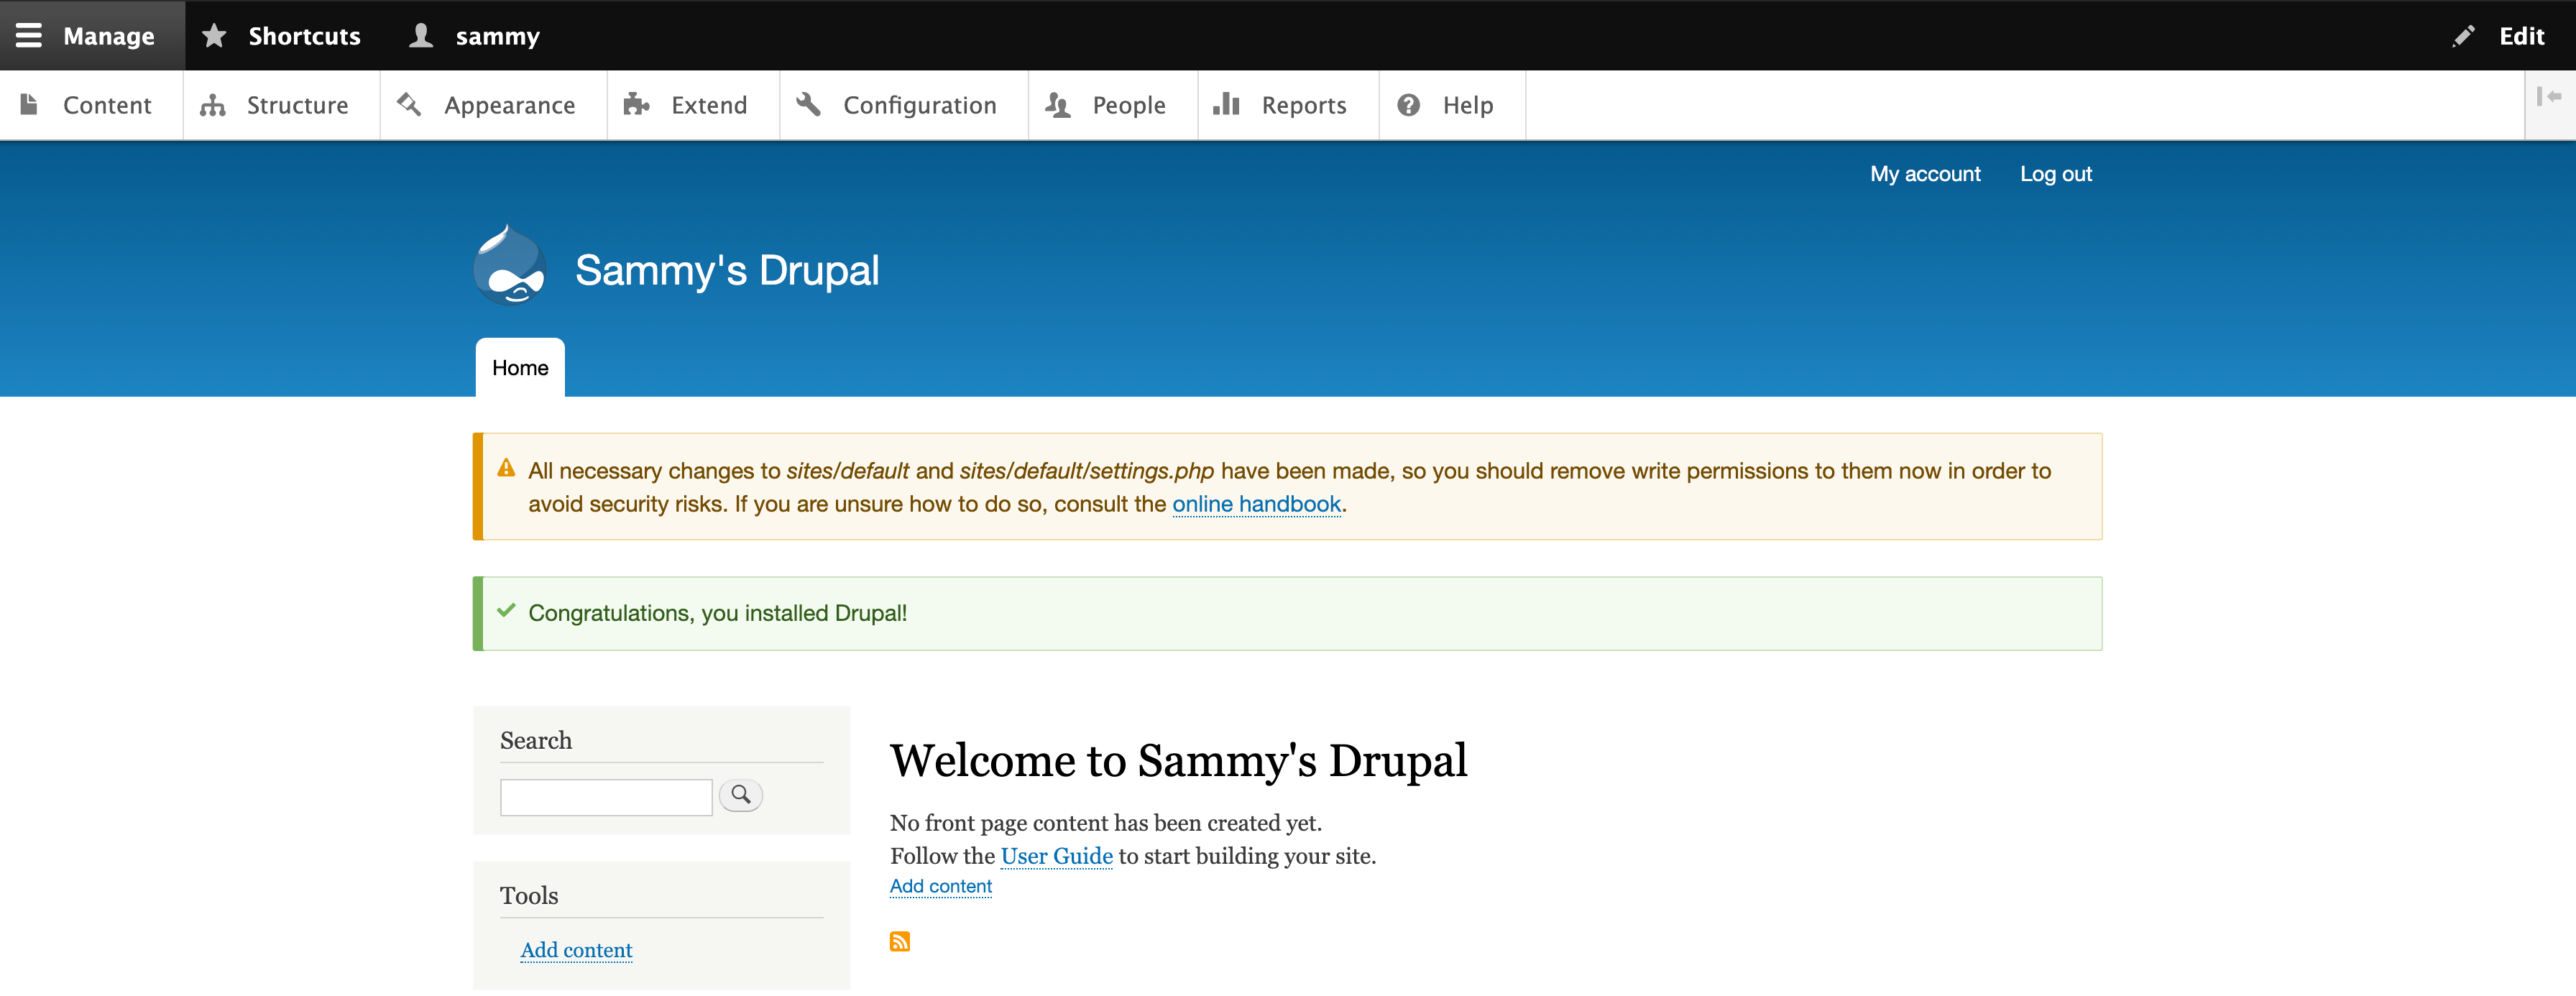Click the Log out link
The image size is (2576, 996).
click(2055, 174)
